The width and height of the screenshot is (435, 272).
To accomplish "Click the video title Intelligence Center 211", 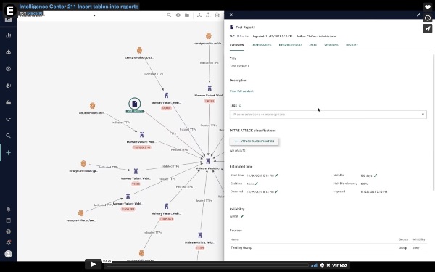I will pyautogui.click(x=79, y=7).
